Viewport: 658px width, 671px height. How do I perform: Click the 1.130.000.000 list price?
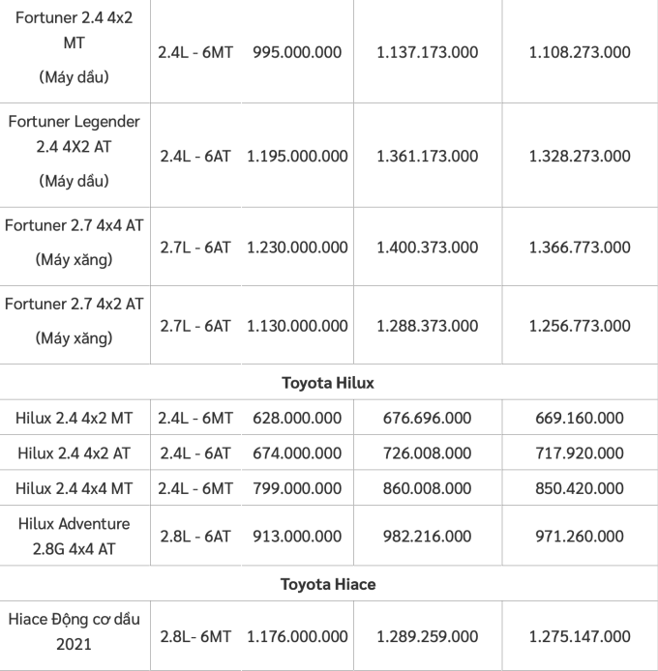coord(297,326)
